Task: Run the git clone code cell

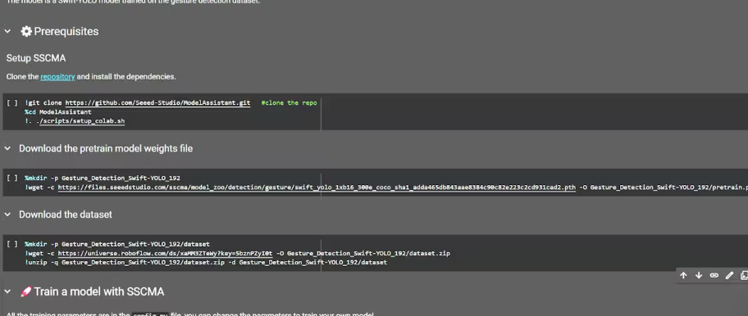Action: point(12,103)
